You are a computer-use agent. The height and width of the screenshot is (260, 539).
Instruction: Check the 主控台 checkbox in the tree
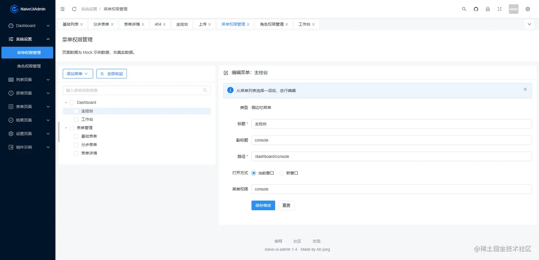(76, 111)
